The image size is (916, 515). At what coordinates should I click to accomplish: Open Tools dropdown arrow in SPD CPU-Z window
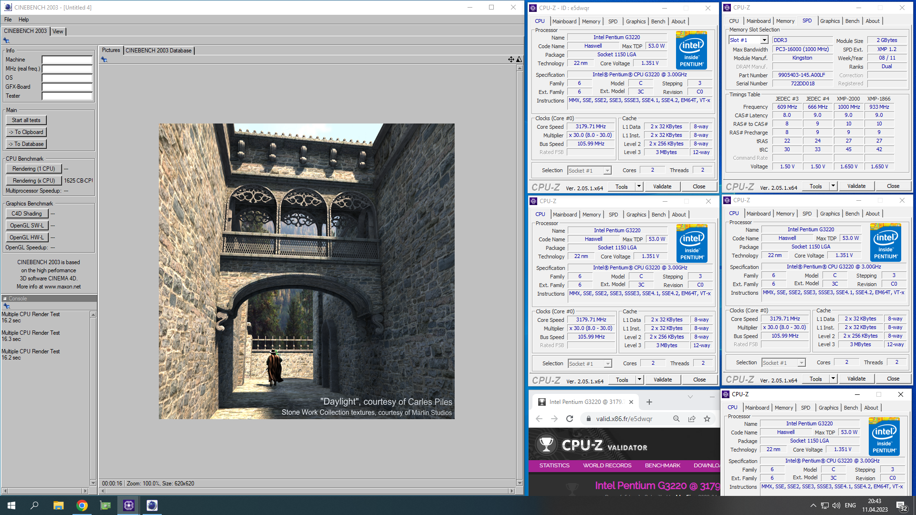[x=833, y=186]
